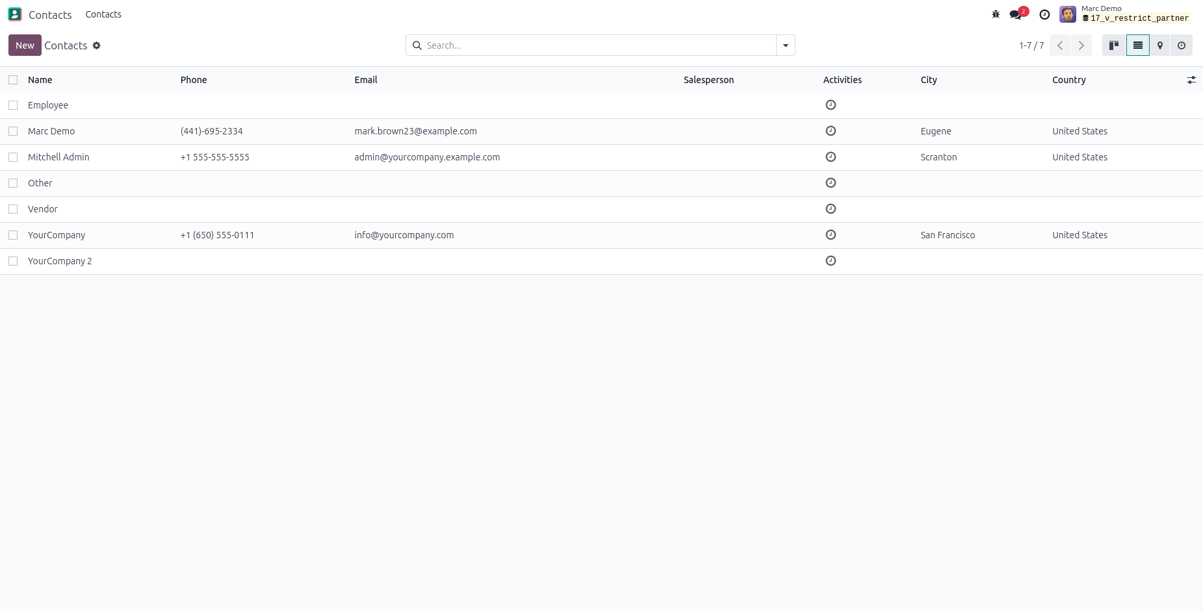
Task: Open the Contacts top menu item
Action: coord(103,14)
